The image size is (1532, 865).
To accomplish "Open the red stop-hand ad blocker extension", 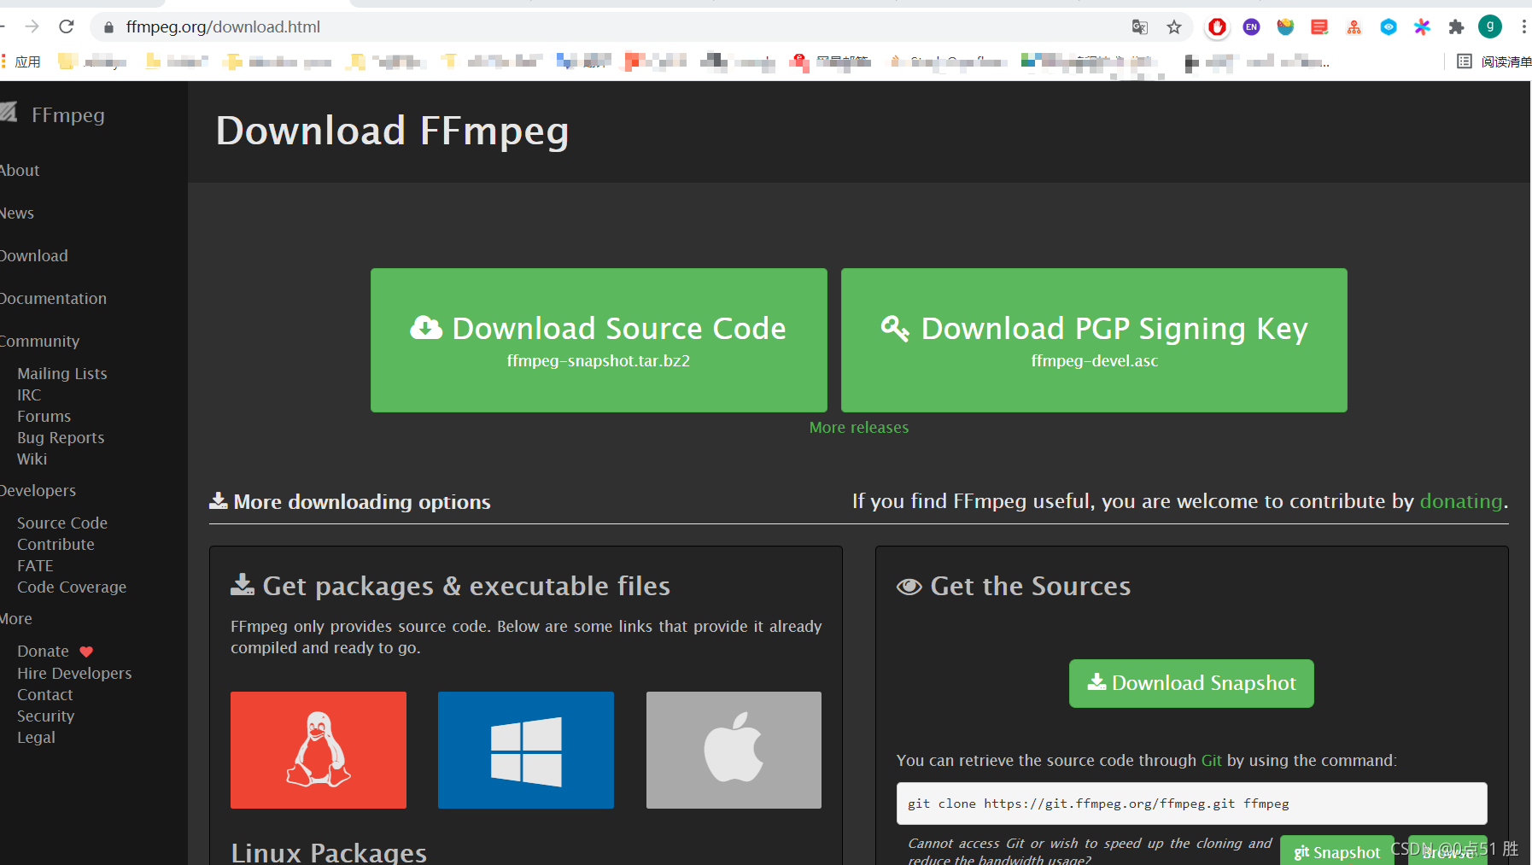I will (1217, 27).
